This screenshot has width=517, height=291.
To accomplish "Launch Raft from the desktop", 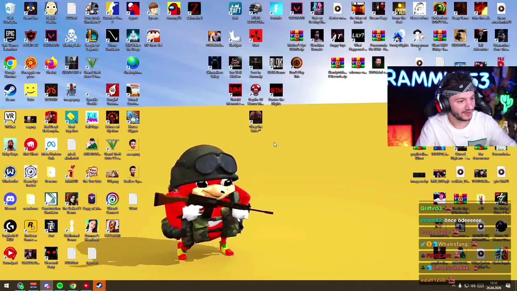I will pos(235,11).
